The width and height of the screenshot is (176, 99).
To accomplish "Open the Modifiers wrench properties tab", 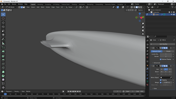I will 147,69.
